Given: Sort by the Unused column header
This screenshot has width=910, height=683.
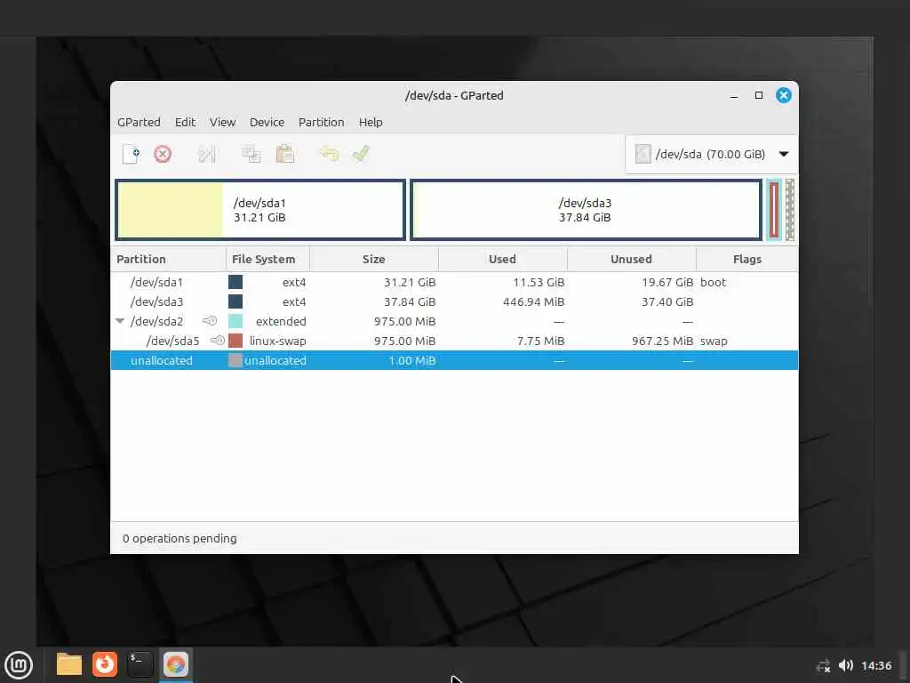Looking at the screenshot, I should pos(632,260).
